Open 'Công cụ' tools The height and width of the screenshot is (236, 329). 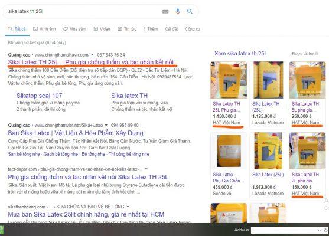pos(193,29)
